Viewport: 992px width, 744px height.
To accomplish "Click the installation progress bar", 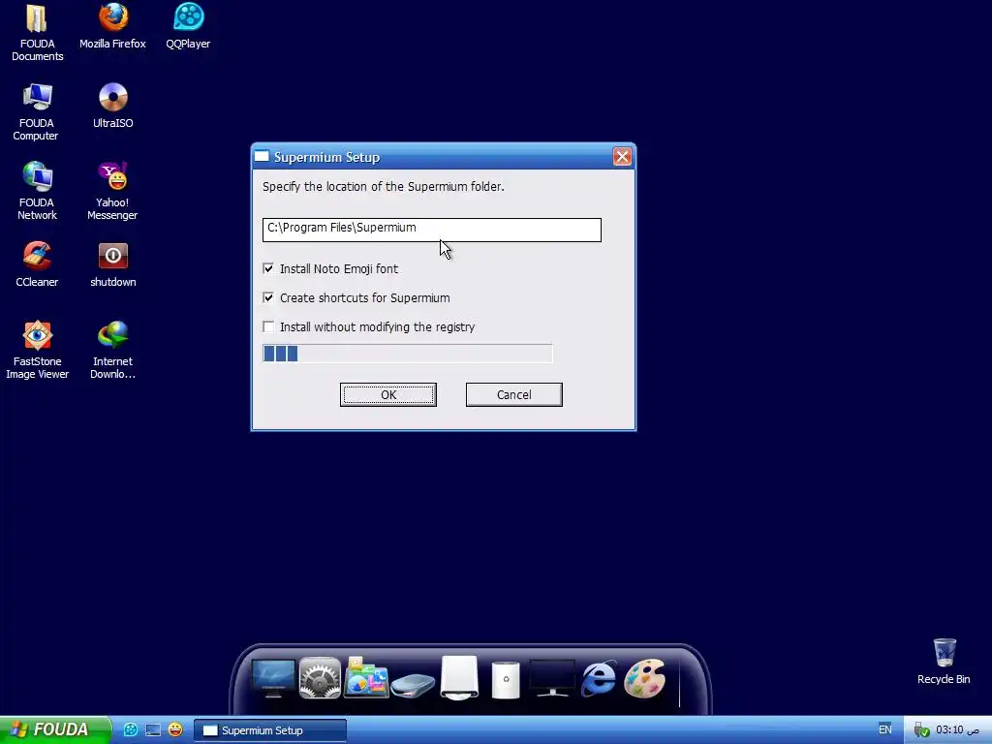I will 408,353.
